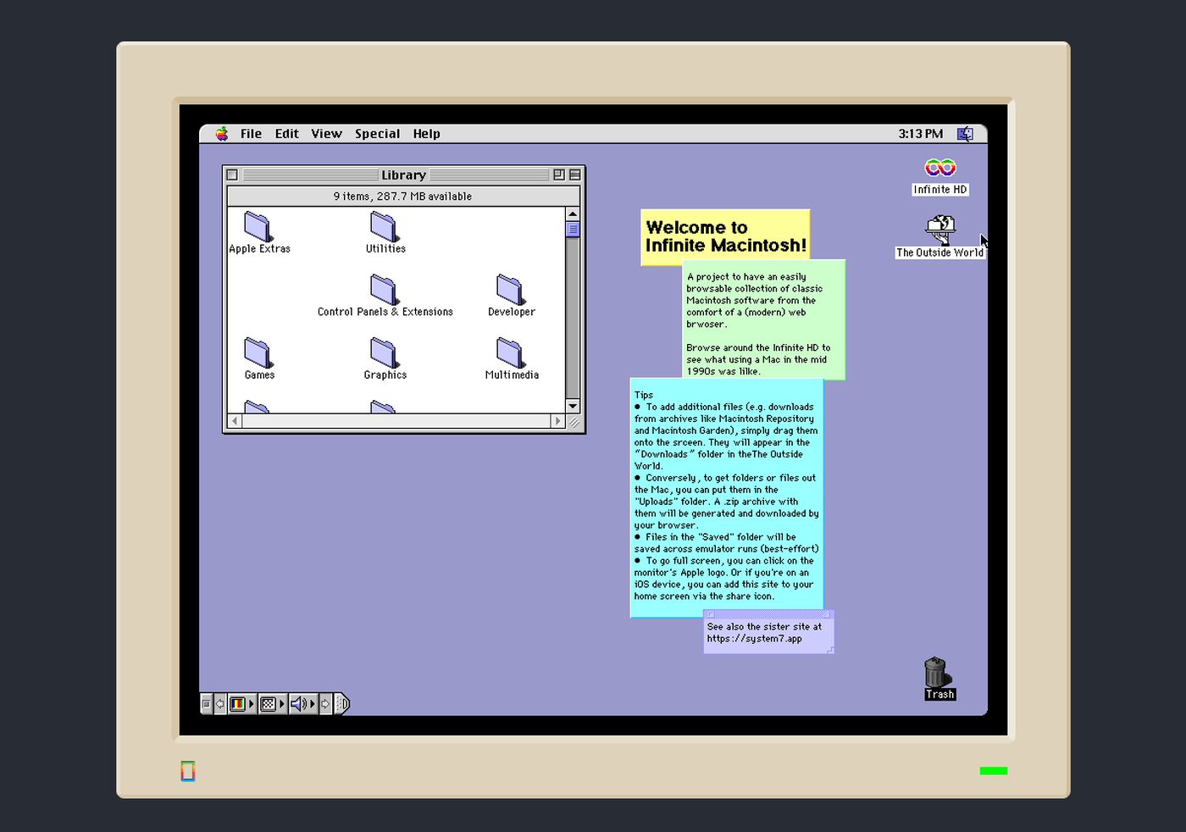This screenshot has height=832, width=1186.
Task: Click the Control Strip scroll-right arrow
Action: click(x=325, y=704)
